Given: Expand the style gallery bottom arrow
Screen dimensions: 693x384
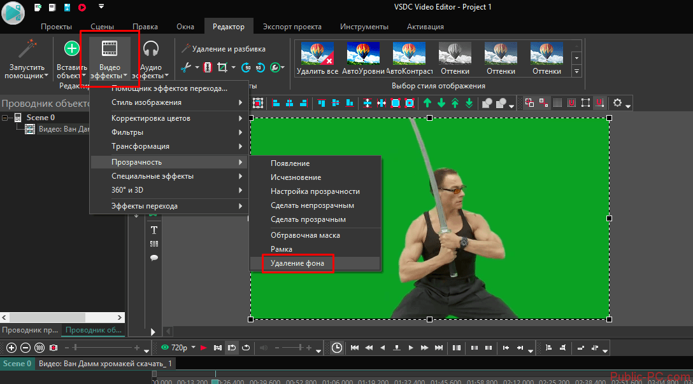Looking at the screenshot, I should click(576, 71).
